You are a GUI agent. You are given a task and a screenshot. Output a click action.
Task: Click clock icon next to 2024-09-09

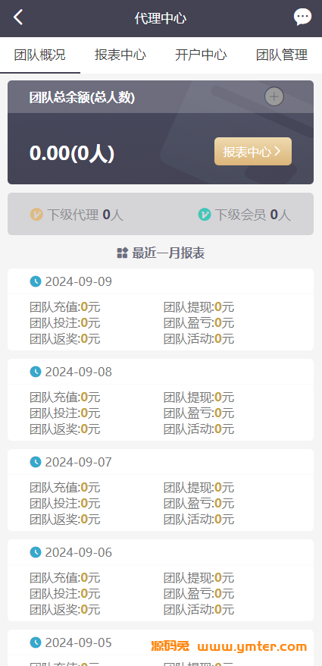[36, 281]
